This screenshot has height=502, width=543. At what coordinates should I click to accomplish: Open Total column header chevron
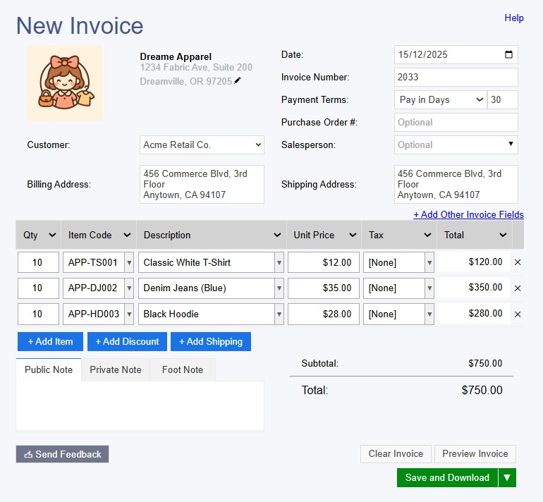(x=503, y=235)
